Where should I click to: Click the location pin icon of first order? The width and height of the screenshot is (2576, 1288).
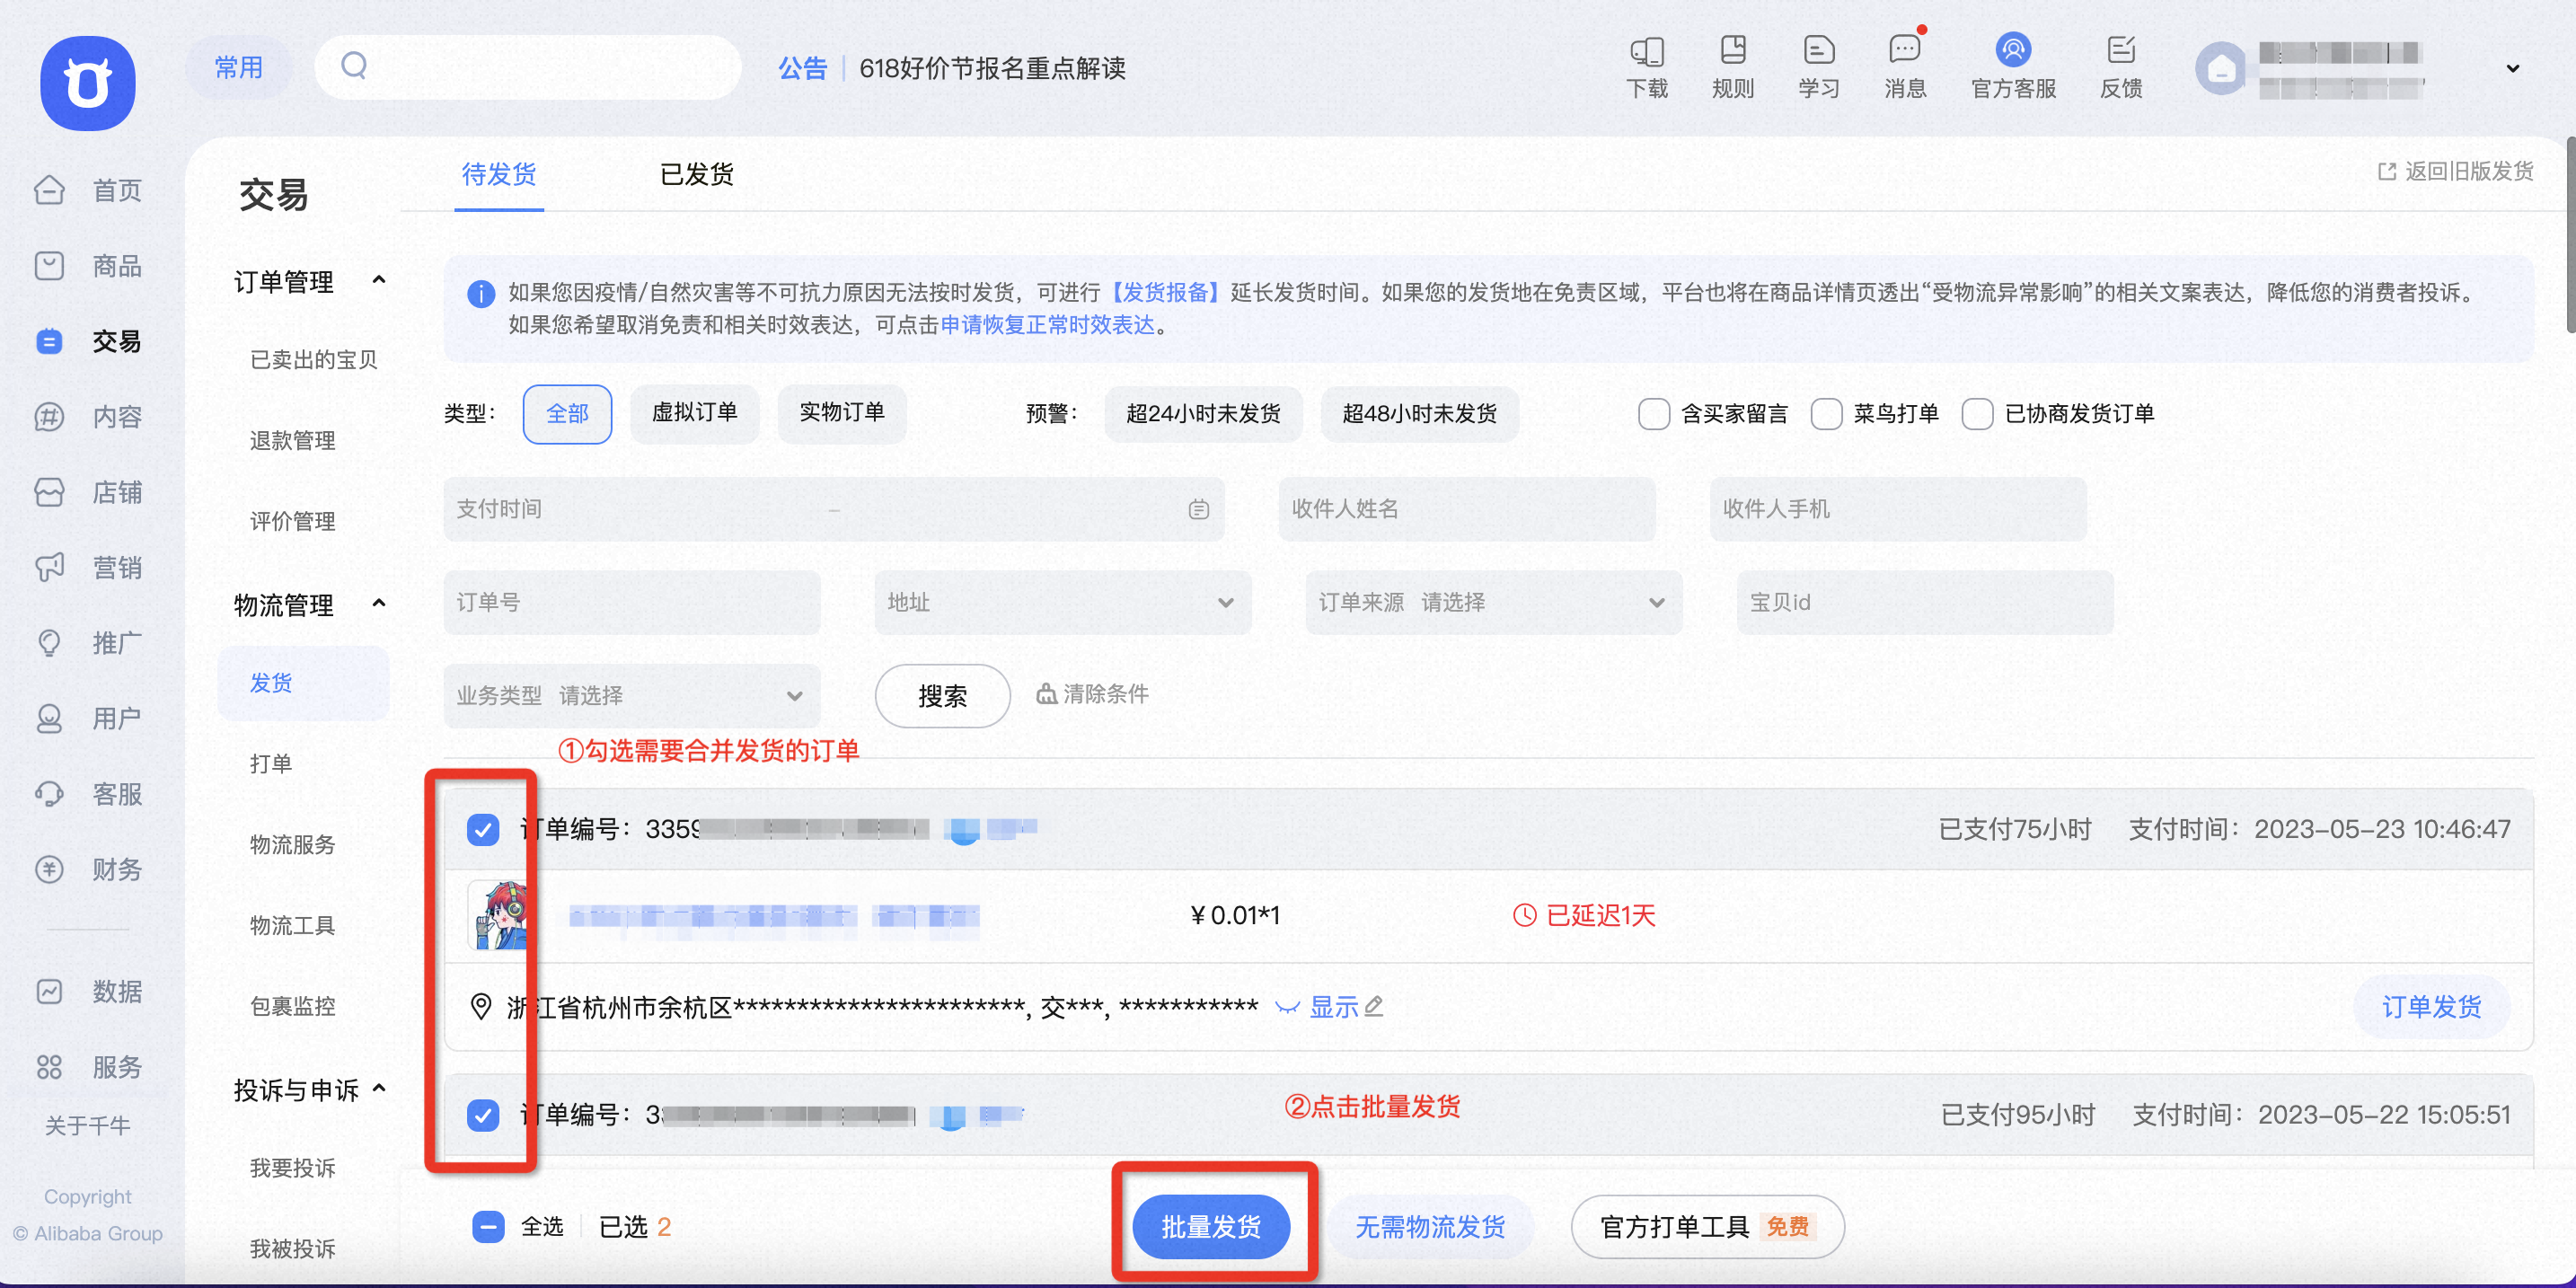(481, 1006)
